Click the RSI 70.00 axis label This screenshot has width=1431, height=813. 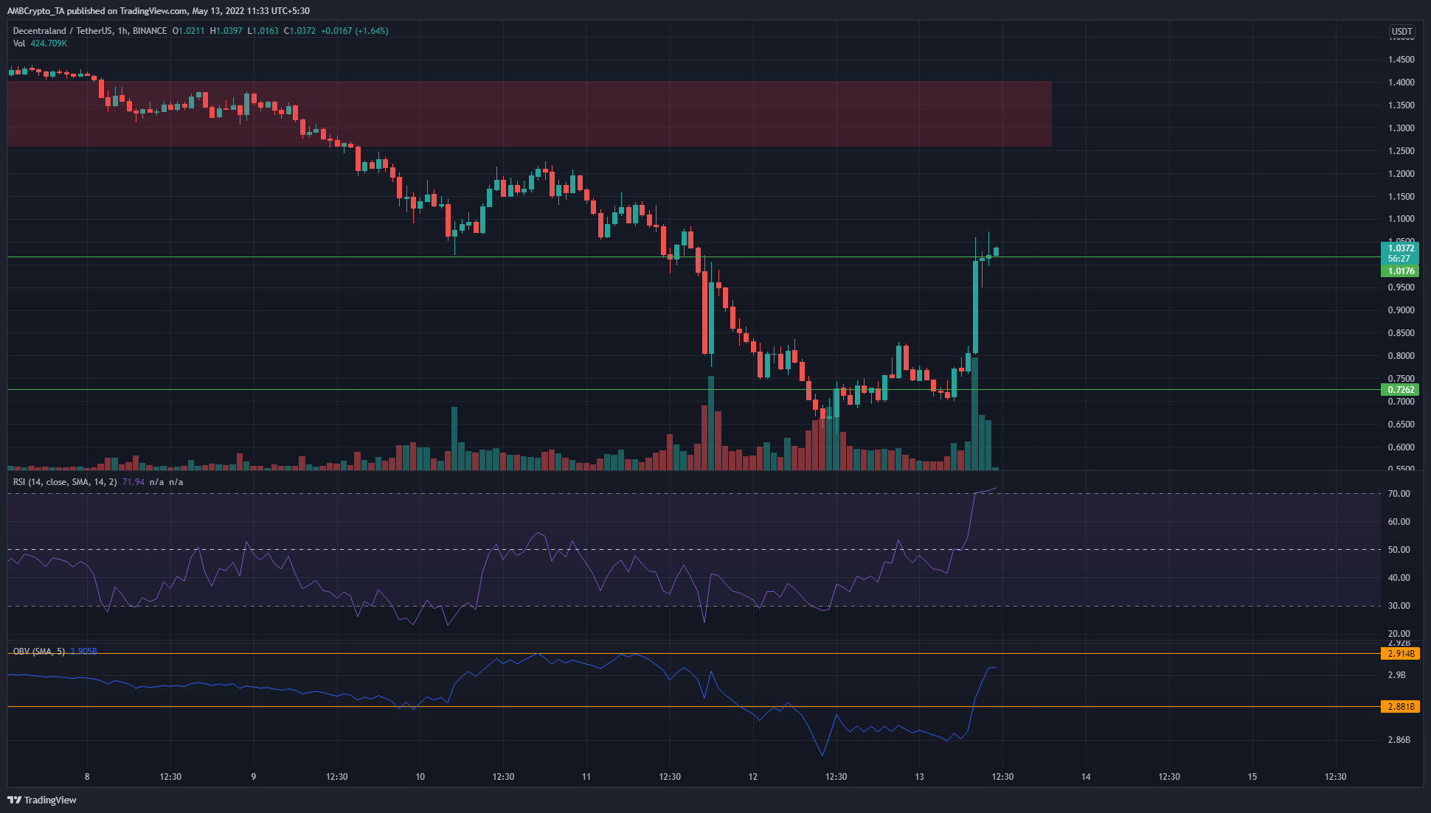point(1399,494)
